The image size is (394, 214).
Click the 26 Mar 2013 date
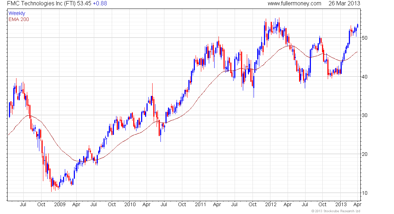(344, 4)
